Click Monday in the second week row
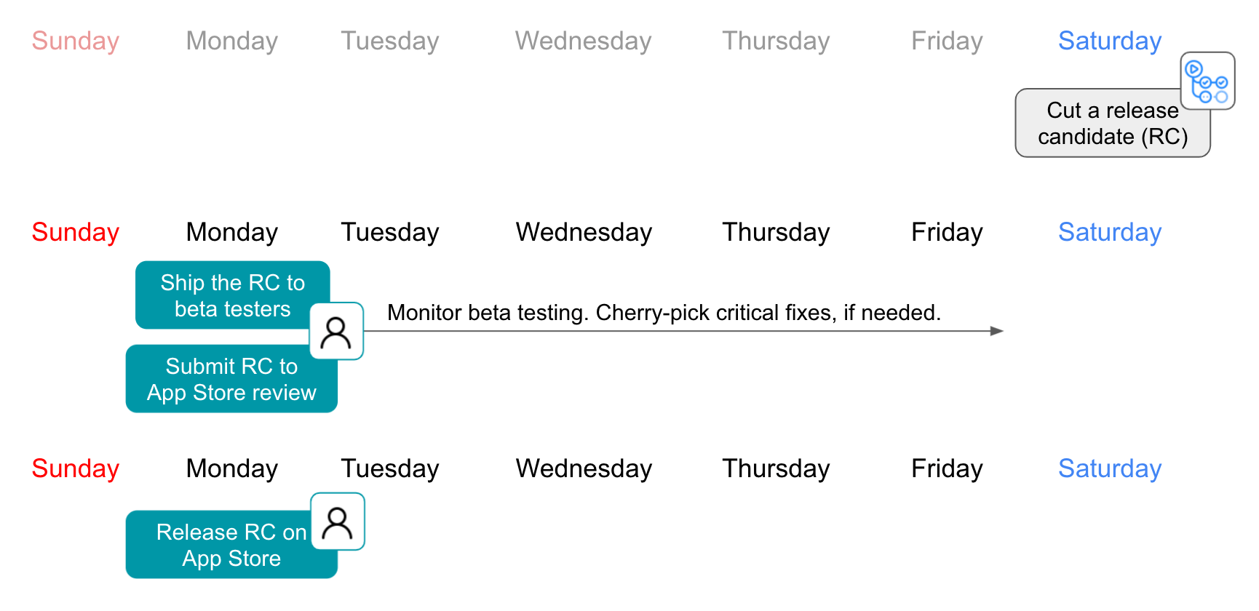 tap(232, 232)
